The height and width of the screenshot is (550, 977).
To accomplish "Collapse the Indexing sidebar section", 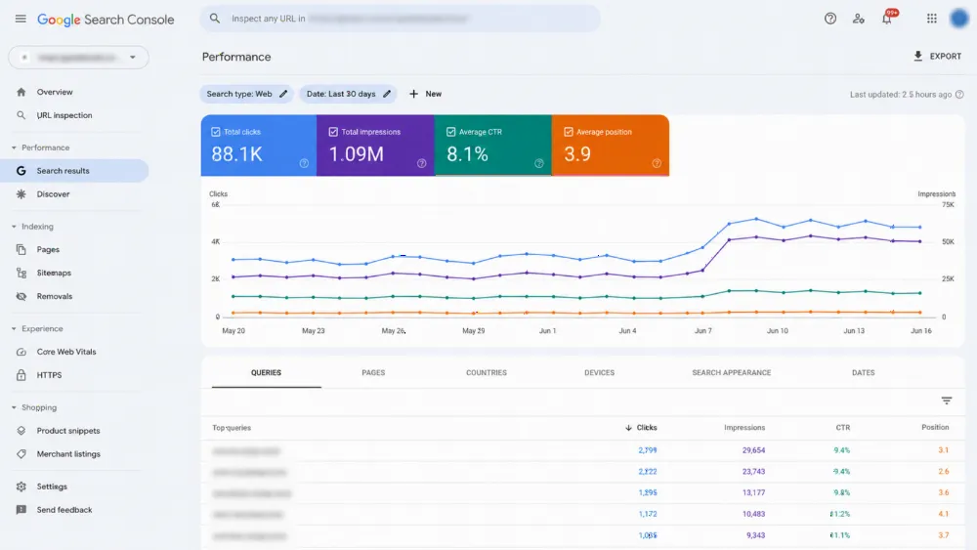I will point(14,227).
